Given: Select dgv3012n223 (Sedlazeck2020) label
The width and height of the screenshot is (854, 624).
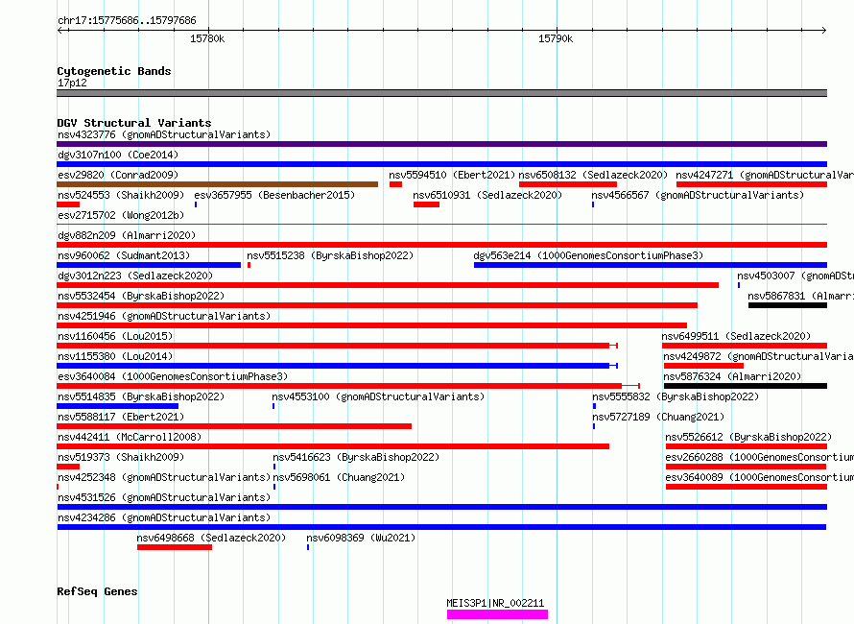Looking at the screenshot, I should [x=135, y=276].
